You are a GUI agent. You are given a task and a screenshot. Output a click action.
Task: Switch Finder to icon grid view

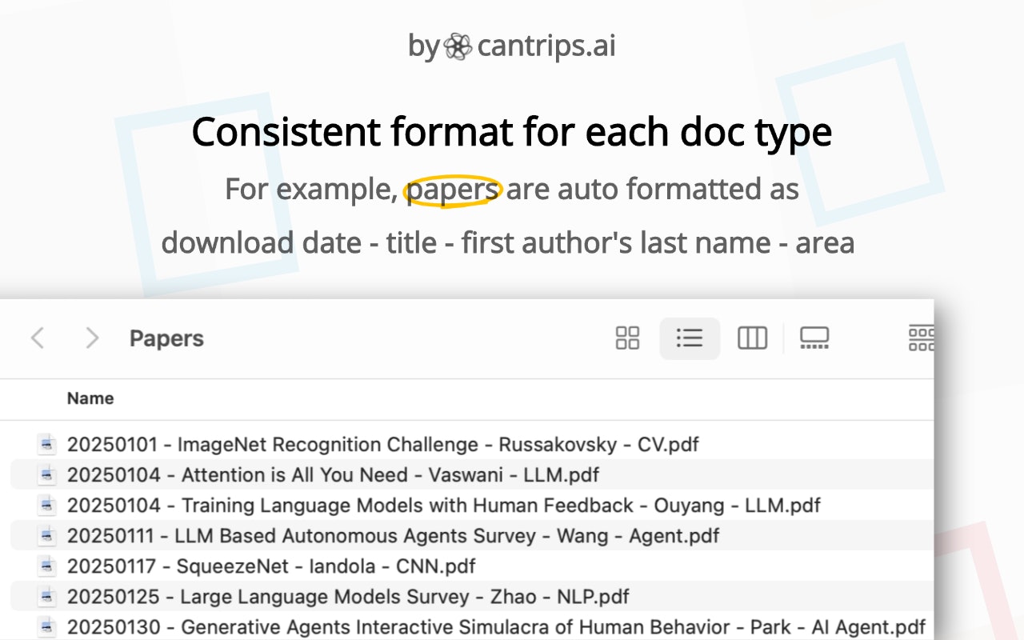coord(627,338)
